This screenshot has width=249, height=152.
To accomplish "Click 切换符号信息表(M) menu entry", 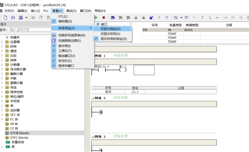I will pyautogui.click(x=73, y=35).
